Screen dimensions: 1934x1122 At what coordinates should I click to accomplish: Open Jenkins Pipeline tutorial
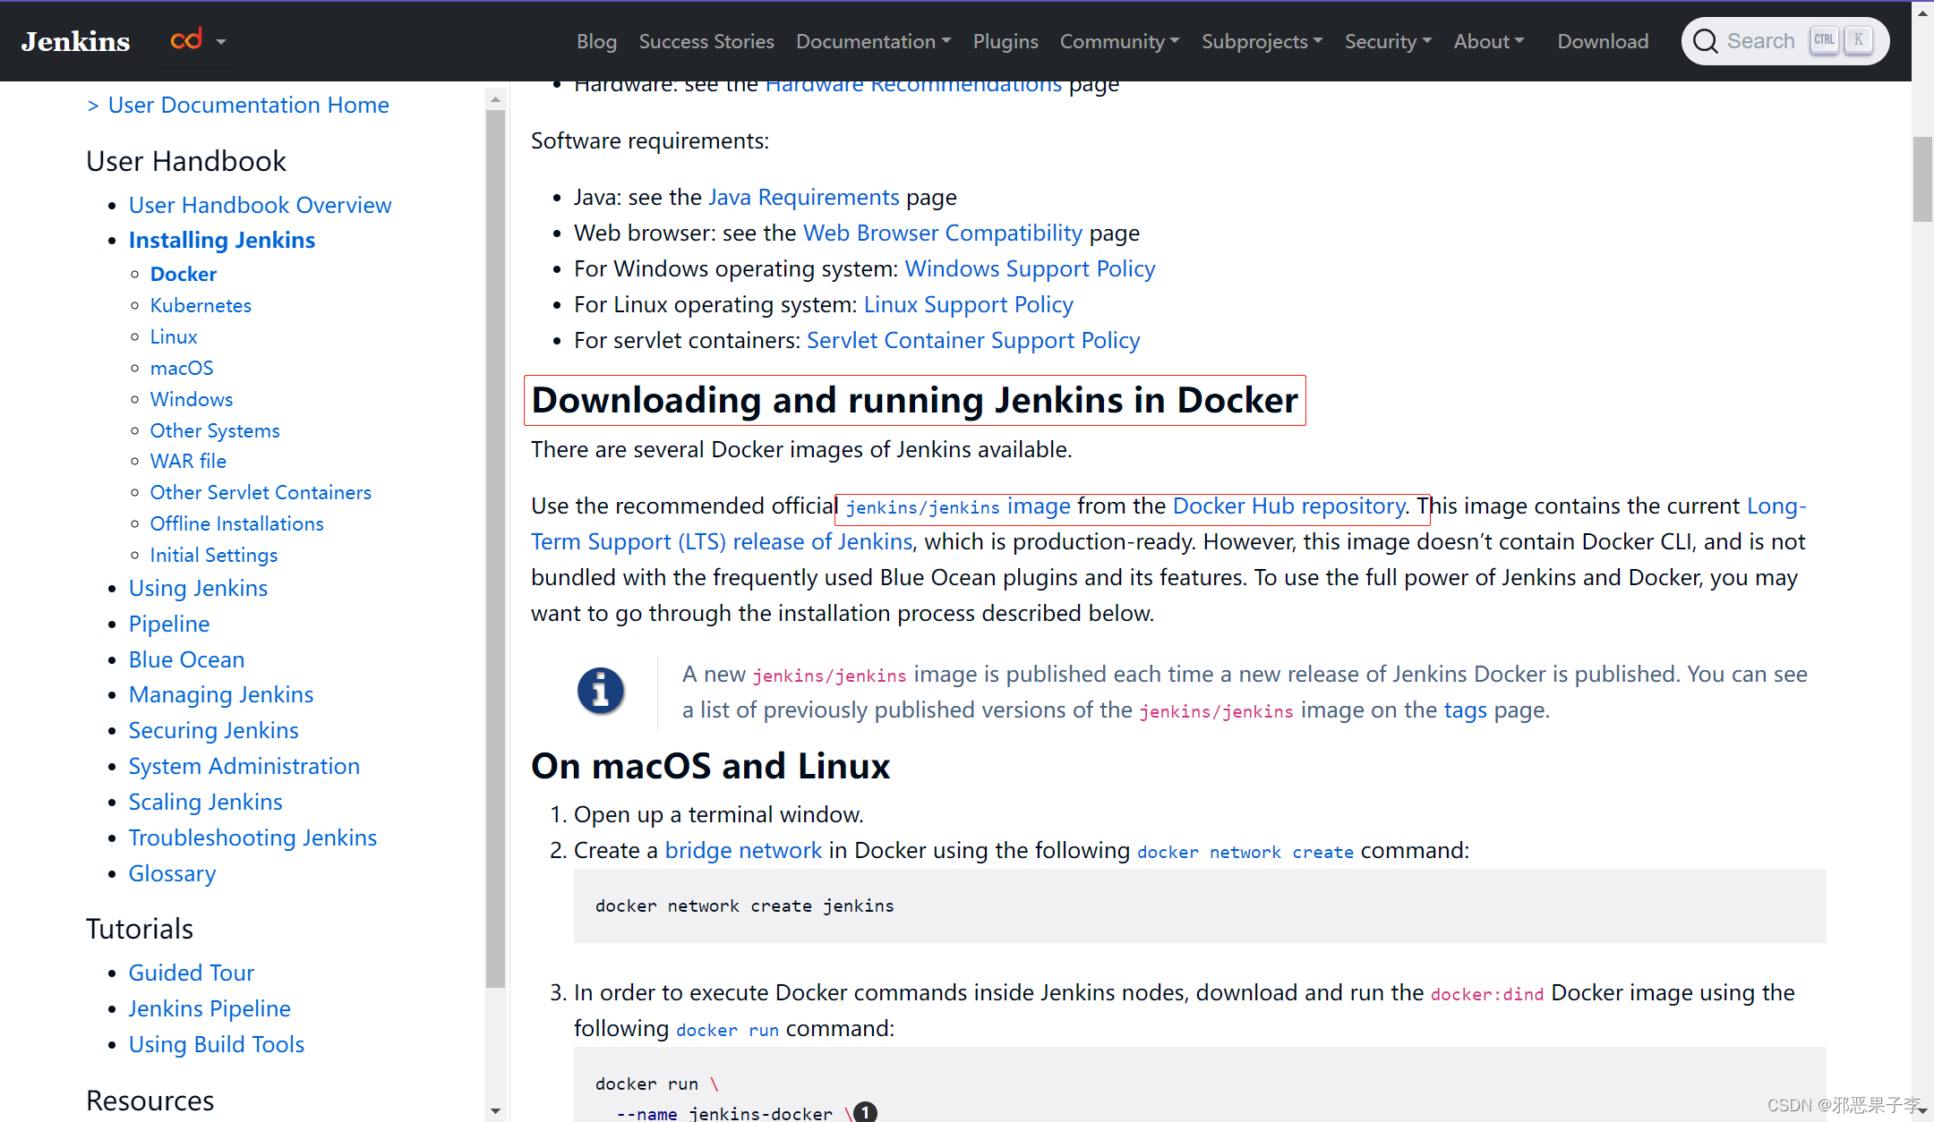210,1008
